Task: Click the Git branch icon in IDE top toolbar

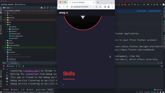Action: click(132, 5)
